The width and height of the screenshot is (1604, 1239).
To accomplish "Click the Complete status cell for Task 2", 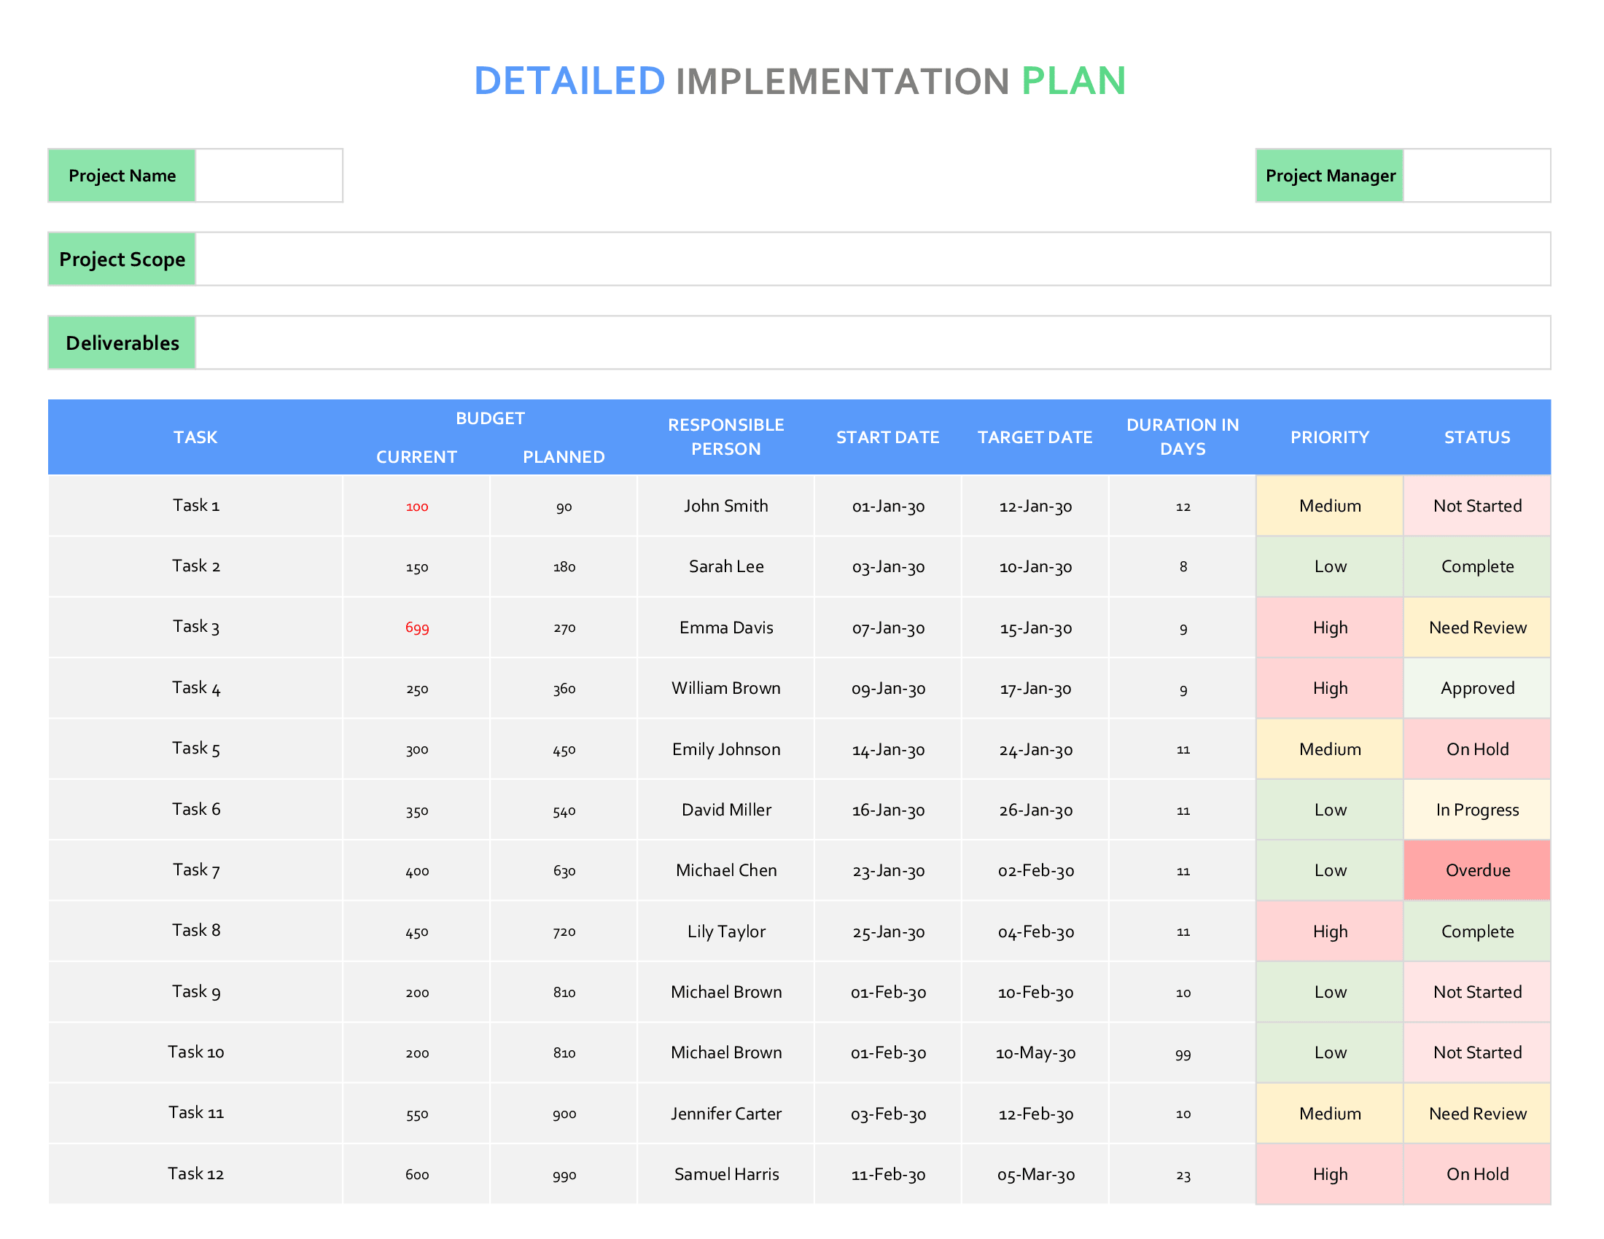I will [x=1477, y=566].
